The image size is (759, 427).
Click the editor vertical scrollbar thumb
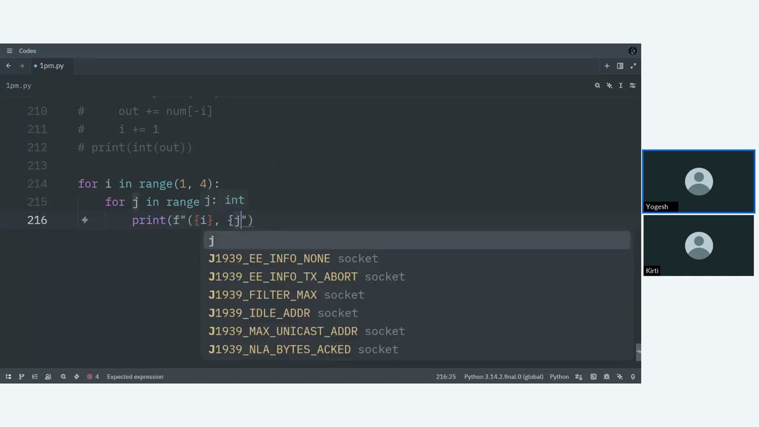click(x=638, y=351)
